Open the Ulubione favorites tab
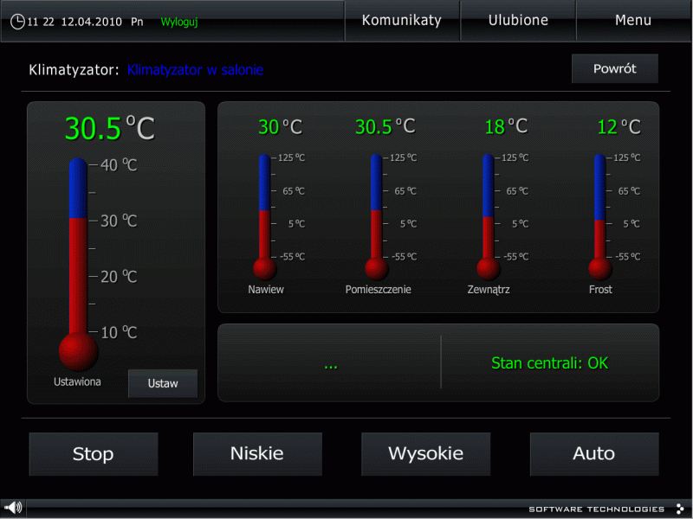The height and width of the screenshot is (519, 693). click(x=518, y=21)
